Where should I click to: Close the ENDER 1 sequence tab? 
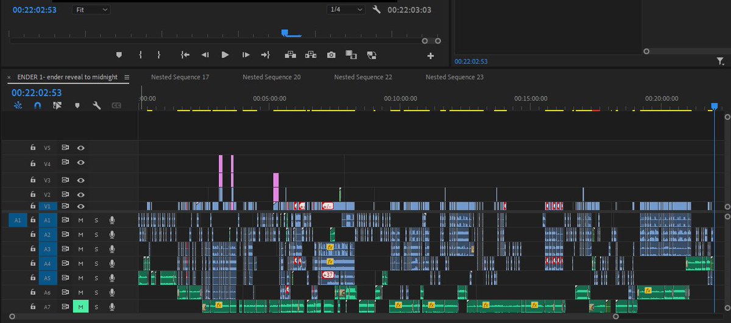click(9, 77)
